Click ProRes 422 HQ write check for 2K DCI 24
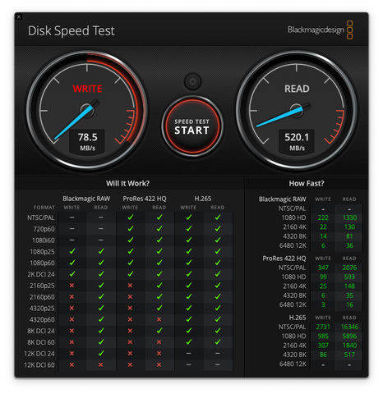The image size is (383, 394). pos(131,274)
